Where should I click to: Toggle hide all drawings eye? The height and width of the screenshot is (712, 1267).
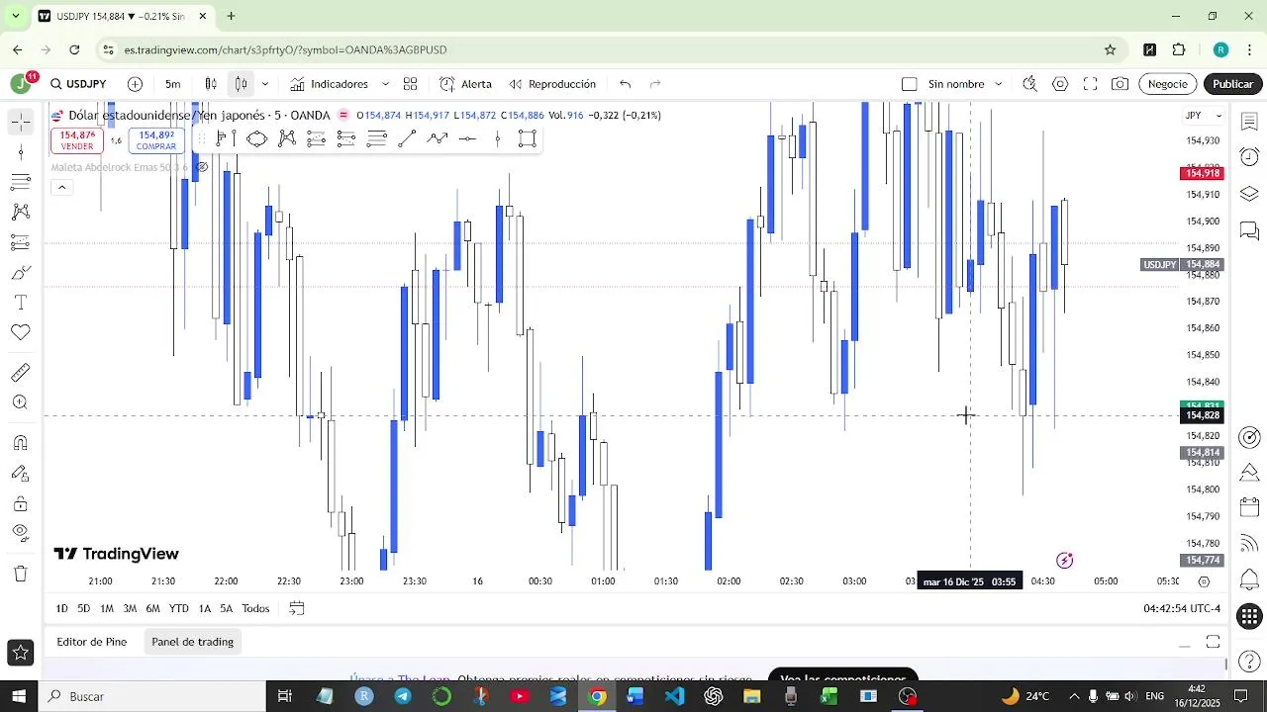(20, 534)
